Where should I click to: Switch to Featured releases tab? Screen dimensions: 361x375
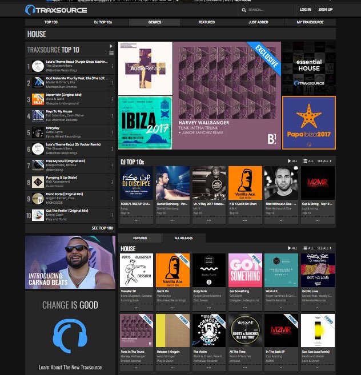[x=140, y=238]
